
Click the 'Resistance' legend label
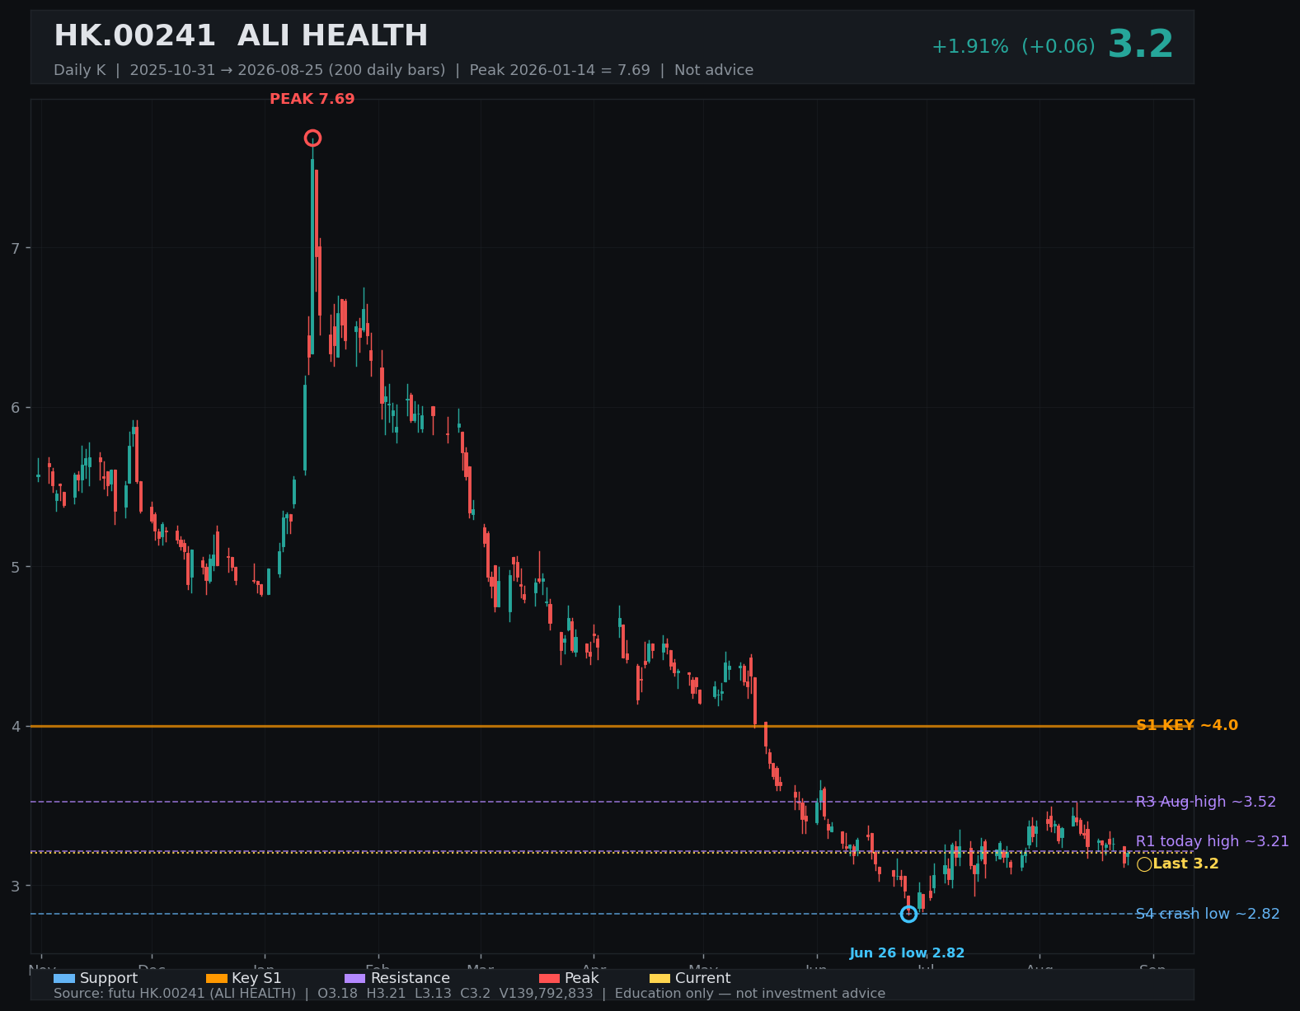tap(411, 978)
